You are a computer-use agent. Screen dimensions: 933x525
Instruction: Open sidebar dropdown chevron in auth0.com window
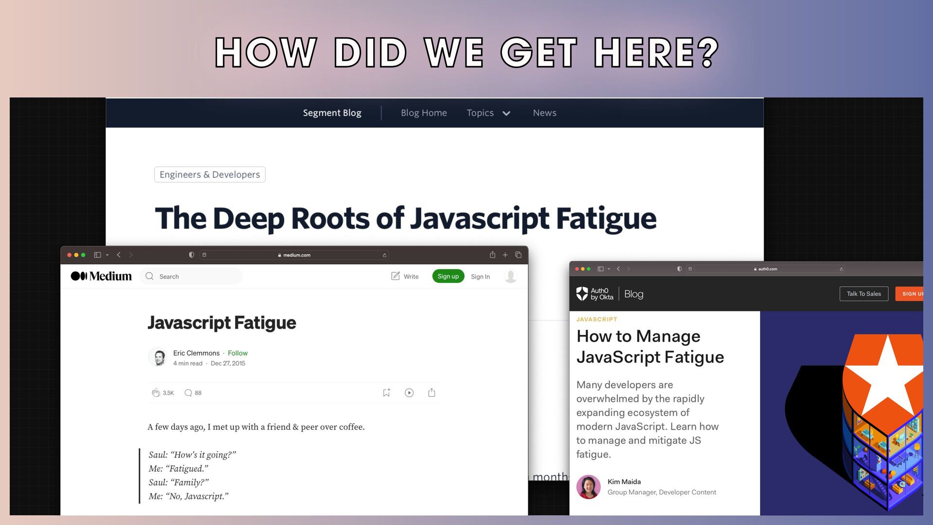pyautogui.click(x=609, y=269)
